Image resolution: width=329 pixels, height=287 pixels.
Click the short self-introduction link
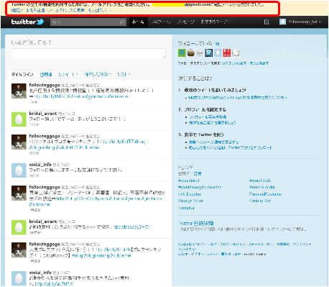pos(212,123)
